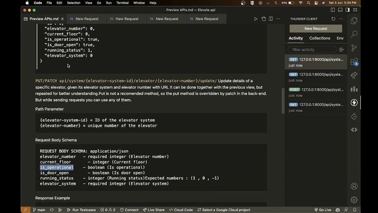Click the Request Body Schema heading
Image resolution: width=378 pixels, height=213 pixels.
pyautogui.click(x=56, y=140)
